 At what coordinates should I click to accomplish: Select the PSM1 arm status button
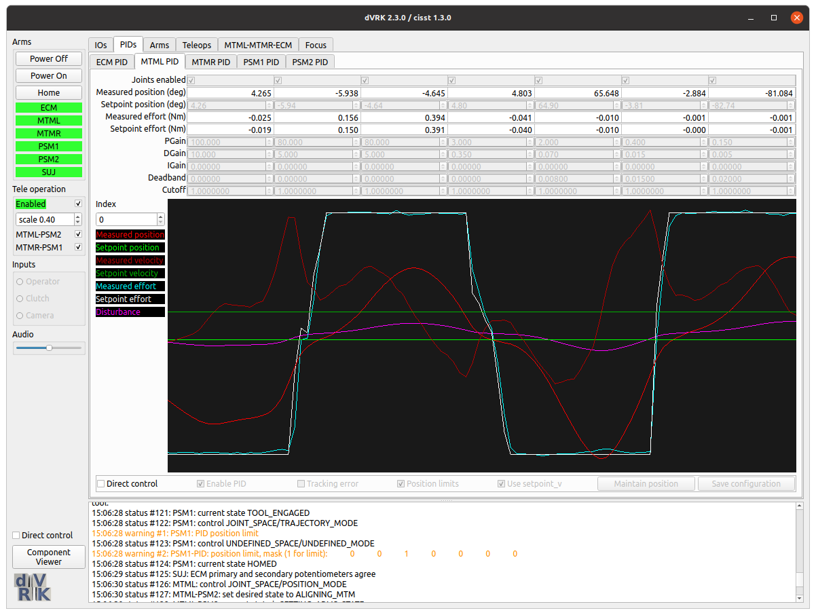(49, 146)
